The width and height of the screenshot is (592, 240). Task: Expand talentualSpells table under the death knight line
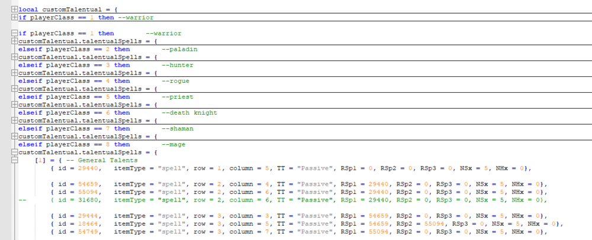coord(14,121)
